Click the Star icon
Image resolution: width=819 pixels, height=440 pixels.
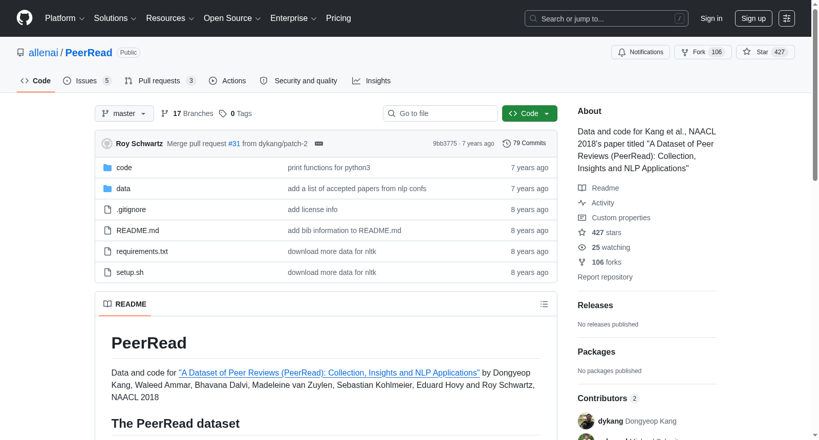(x=747, y=52)
